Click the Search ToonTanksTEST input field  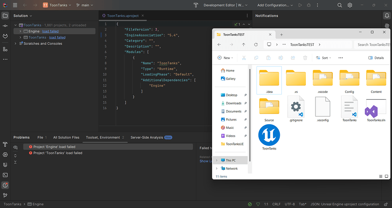pyautogui.click(x=371, y=44)
